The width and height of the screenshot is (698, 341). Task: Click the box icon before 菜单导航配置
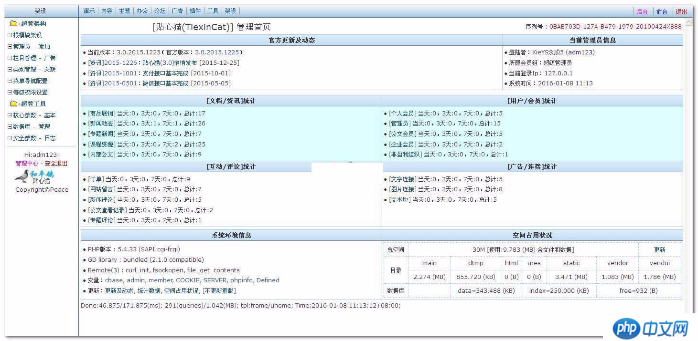click(10, 81)
